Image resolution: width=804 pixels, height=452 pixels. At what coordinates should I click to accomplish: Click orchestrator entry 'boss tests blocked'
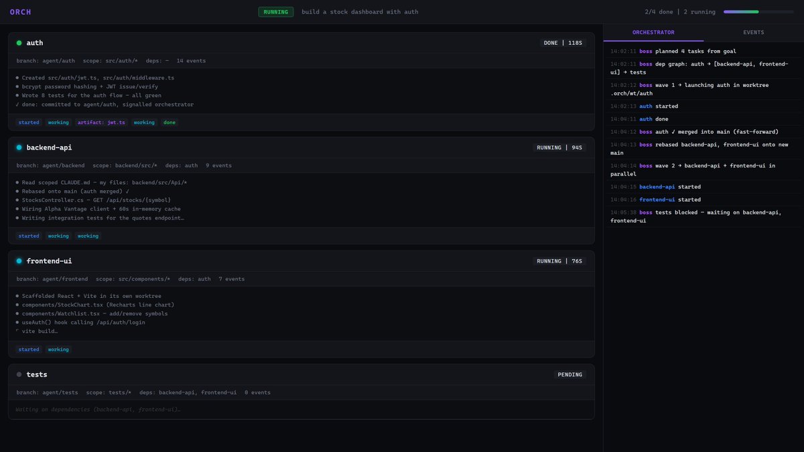point(703,216)
